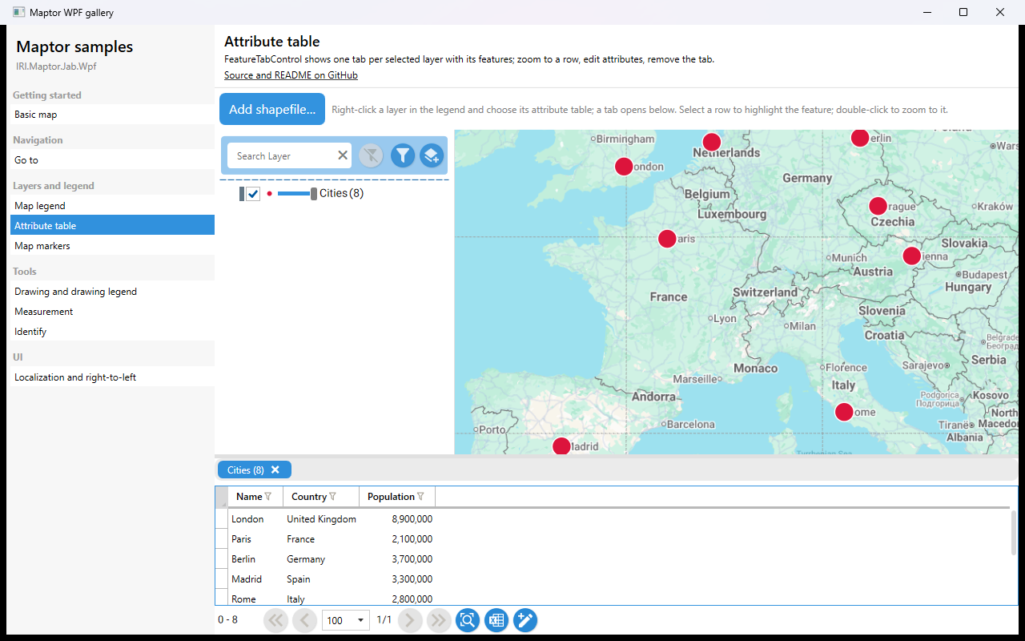Open the Country column filter icon
The width and height of the screenshot is (1025, 641).
pos(332,497)
